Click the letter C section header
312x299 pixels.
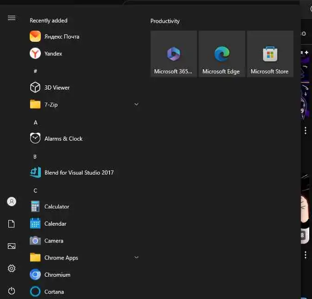click(35, 190)
